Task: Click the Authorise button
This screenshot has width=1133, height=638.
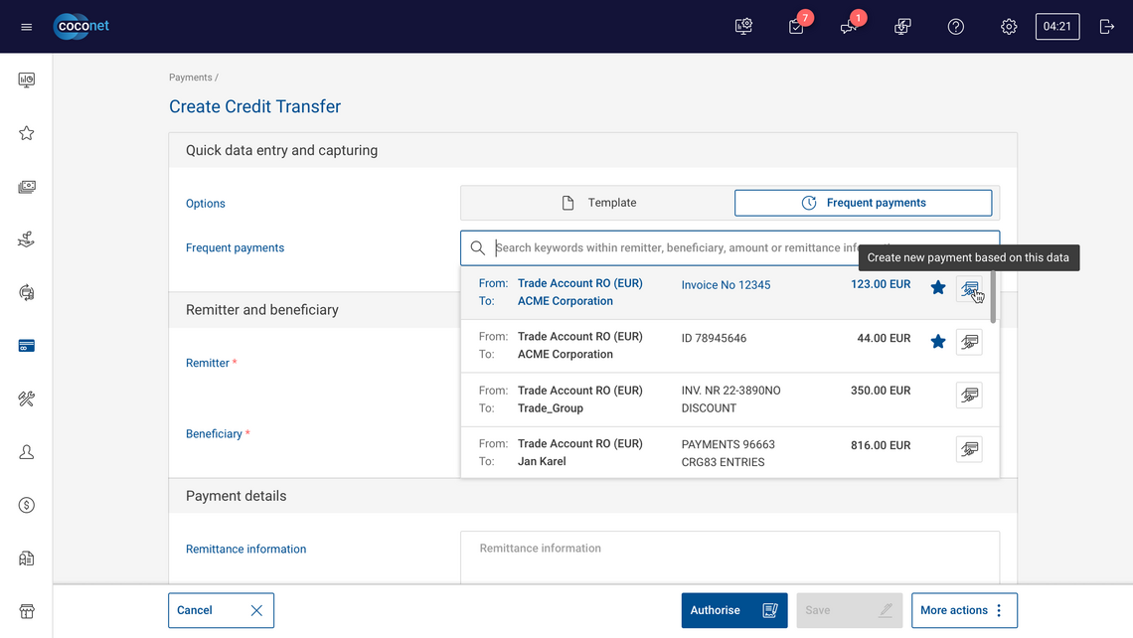Action: 733,610
